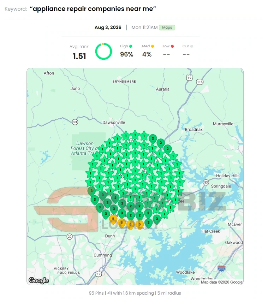Click the yellow 6 pin beside left 5 pin
The height and width of the screenshot is (302, 262).
point(122,223)
